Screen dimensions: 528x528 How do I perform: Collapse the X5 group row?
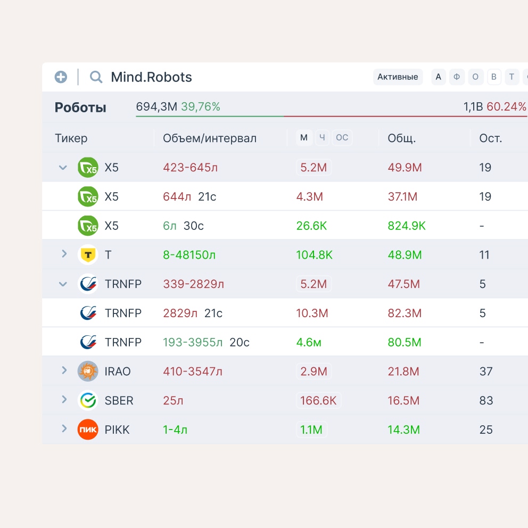coord(63,167)
